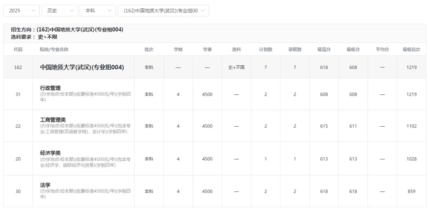
Task: Click the 最低分 column header
Action: 353,50
